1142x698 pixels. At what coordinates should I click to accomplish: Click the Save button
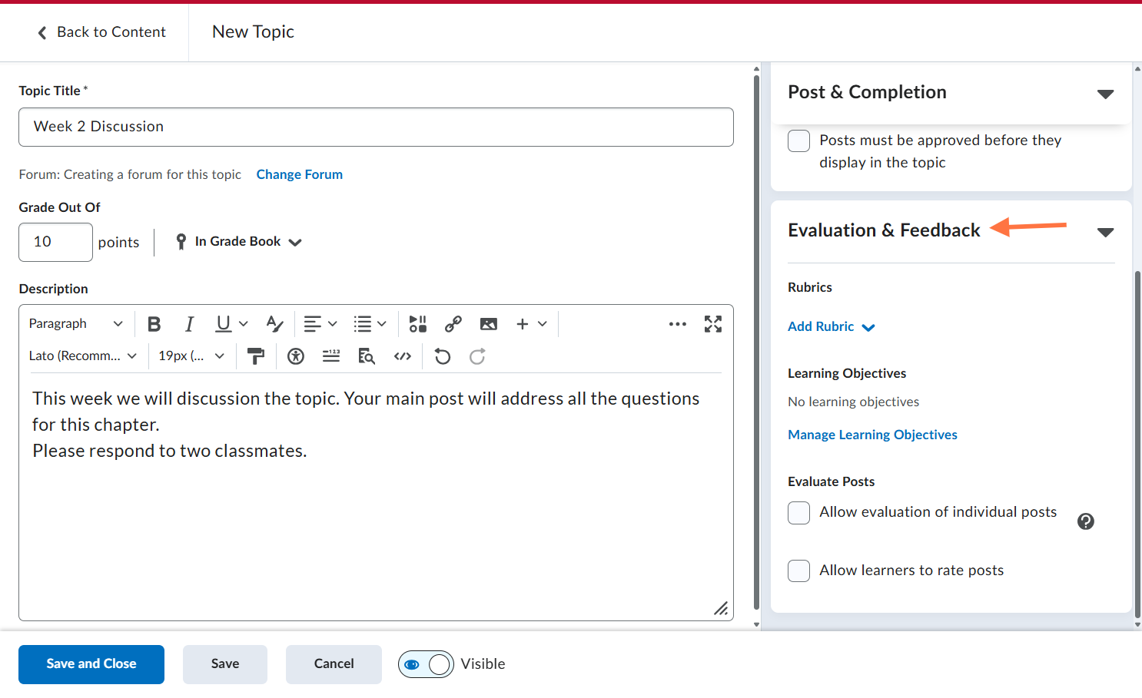coord(225,664)
